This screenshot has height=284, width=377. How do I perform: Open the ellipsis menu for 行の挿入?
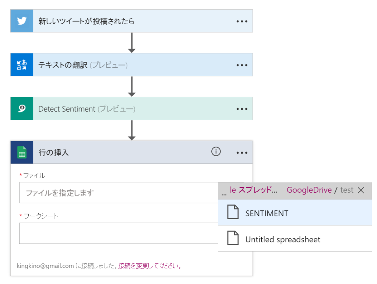pyautogui.click(x=242, y=152)
